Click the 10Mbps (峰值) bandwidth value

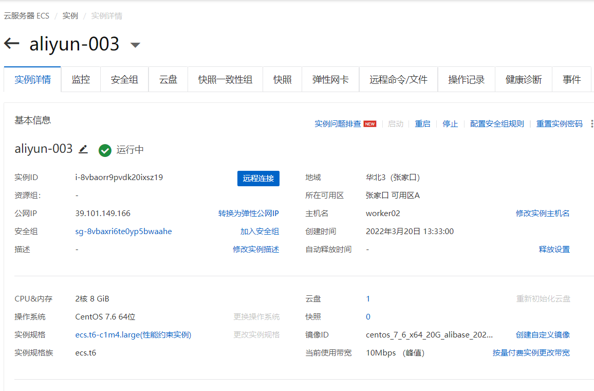tap(395, 353)
